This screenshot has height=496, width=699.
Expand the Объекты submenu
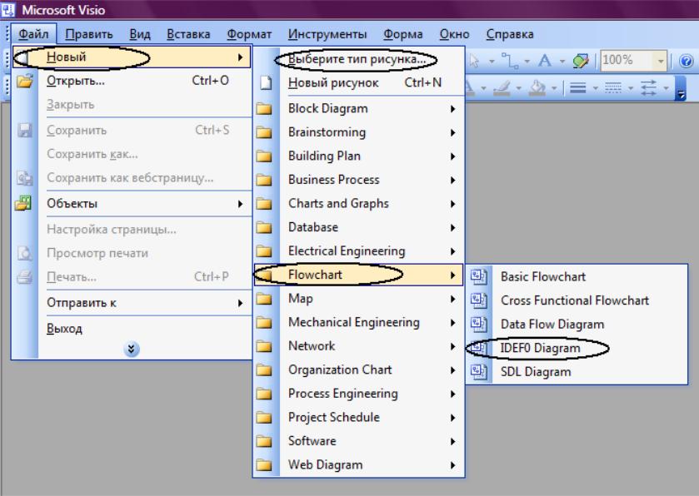132,203
